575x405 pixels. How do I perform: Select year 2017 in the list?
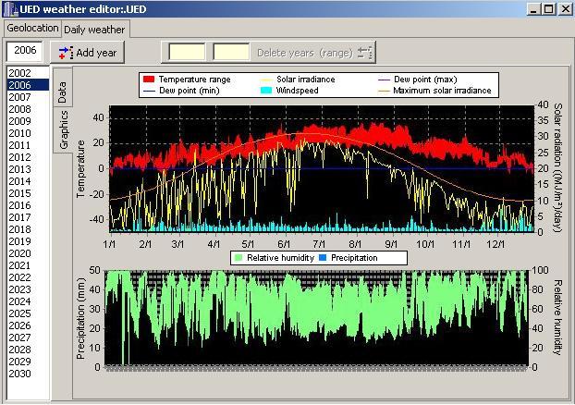click(x=28, y=217)
